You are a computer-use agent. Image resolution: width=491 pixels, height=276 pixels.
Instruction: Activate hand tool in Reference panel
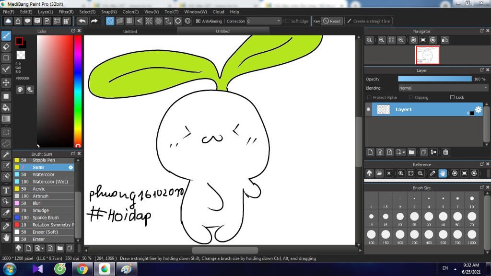tap(443, 173)
